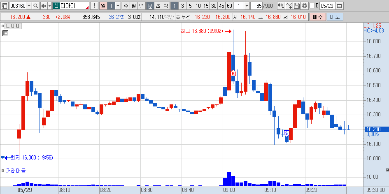
Task: Open the sound alert dropdown arrow
Action: pyautogui.click(x=49, y=6)
